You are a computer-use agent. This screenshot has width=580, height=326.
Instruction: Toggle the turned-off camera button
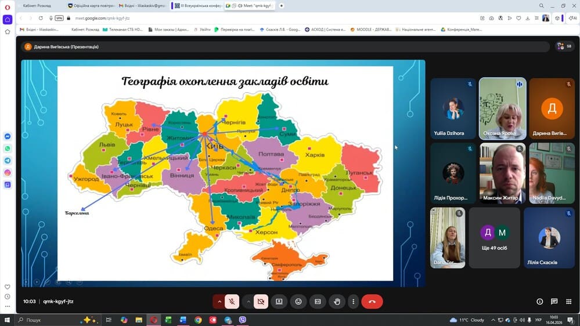click(261, 302)
